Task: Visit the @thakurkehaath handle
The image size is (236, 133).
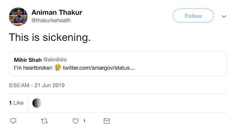Action: point(51,21)
